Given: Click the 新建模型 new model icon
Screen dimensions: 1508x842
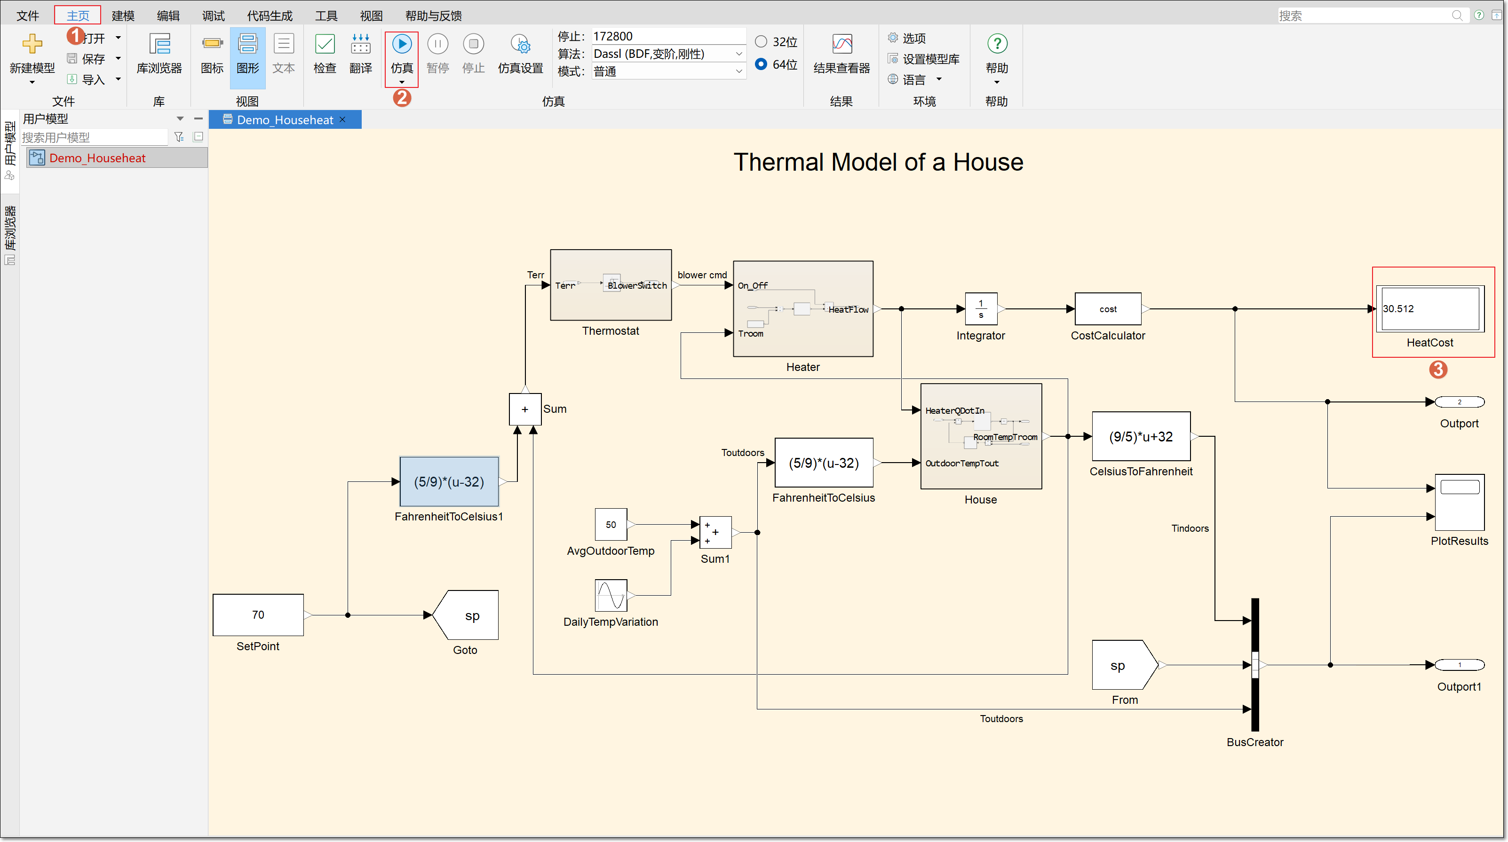Looking at the screenshot, I should (32, 45).
